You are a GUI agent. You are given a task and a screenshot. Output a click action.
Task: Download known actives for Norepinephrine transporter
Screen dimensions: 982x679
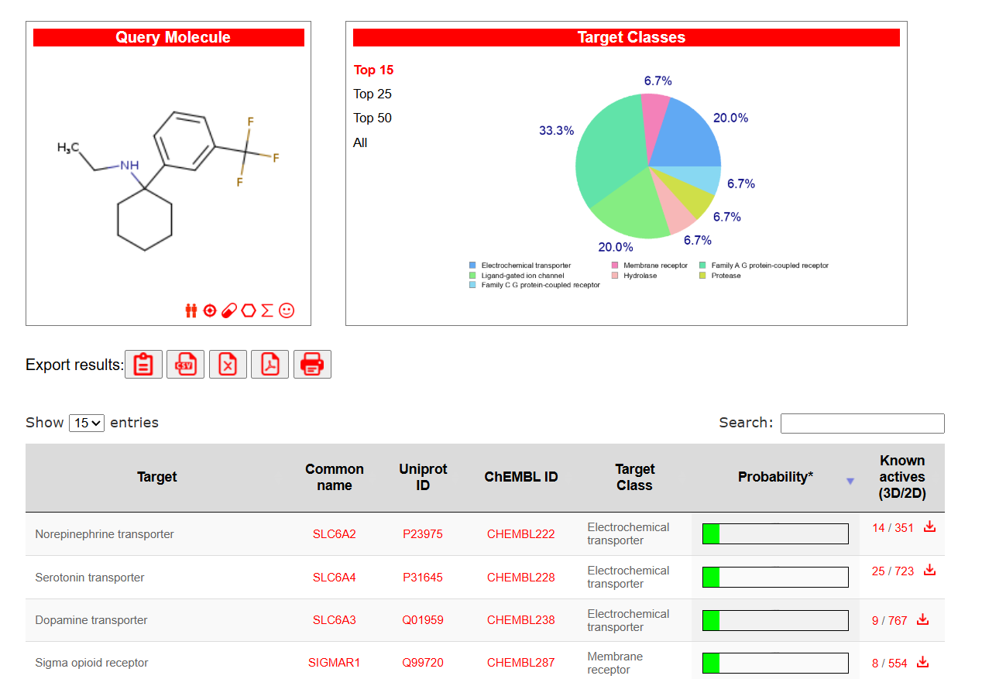[x=930, y=527]
